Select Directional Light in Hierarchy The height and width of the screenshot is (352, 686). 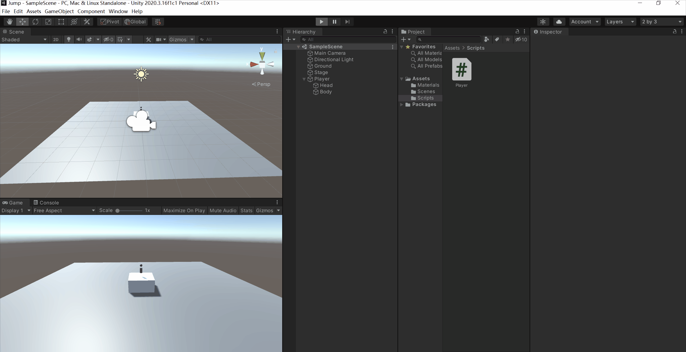(x=333, y=60)
